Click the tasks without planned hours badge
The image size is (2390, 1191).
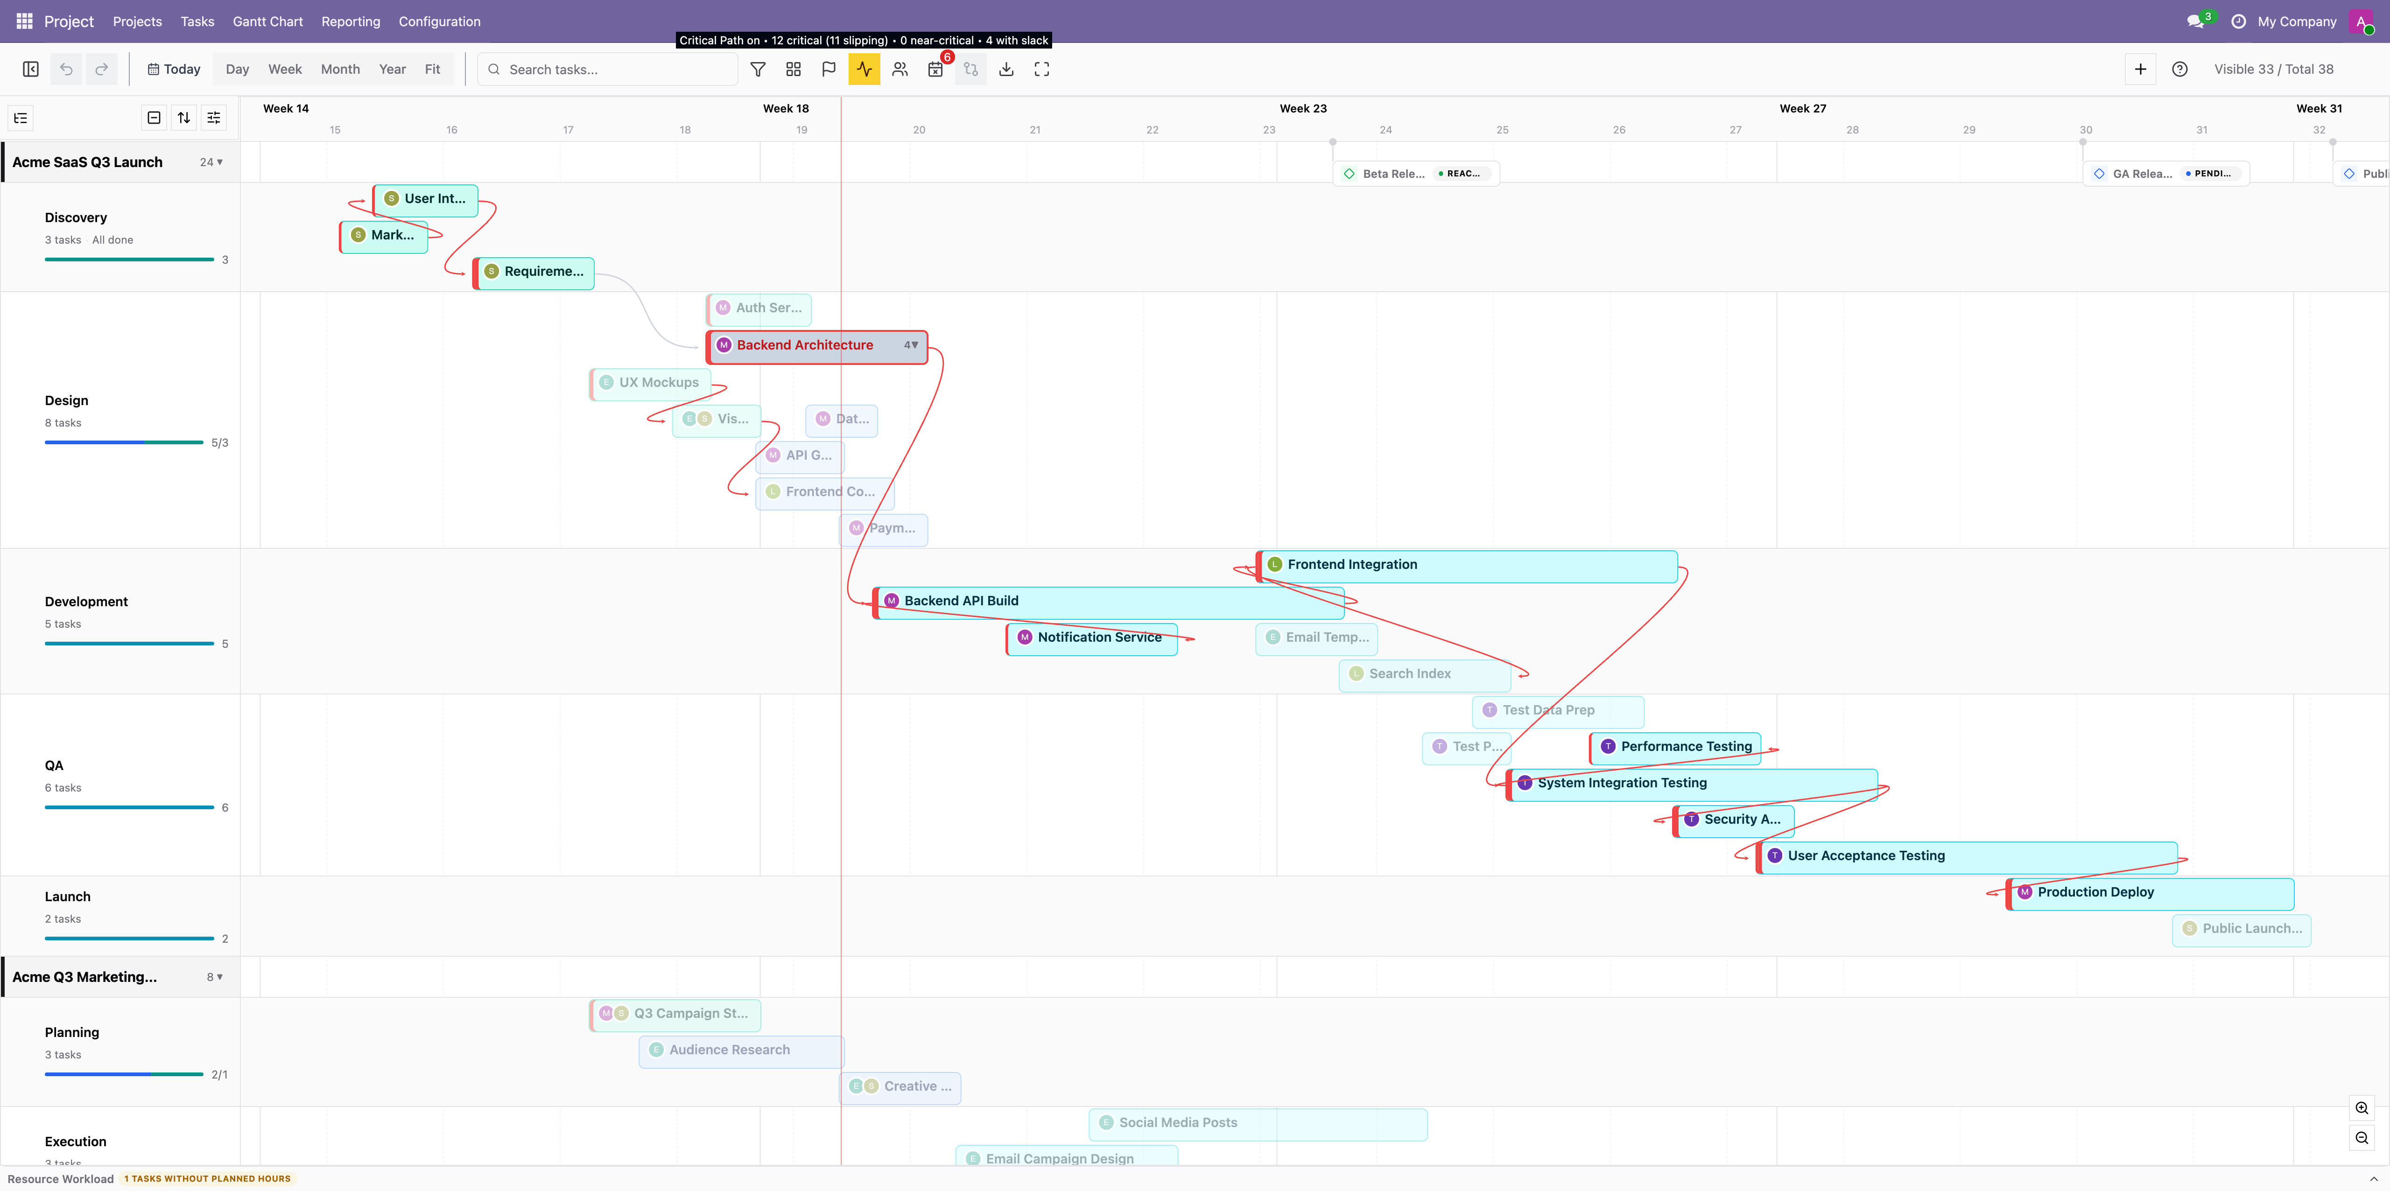pyautogui.click(x=208, y=1179)
